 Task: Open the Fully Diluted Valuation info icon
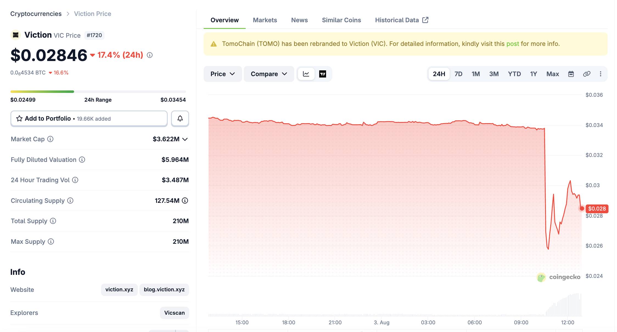pyautogui.click(x=82, y=159)
